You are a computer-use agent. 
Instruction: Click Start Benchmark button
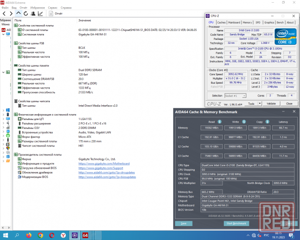[236, 223]
